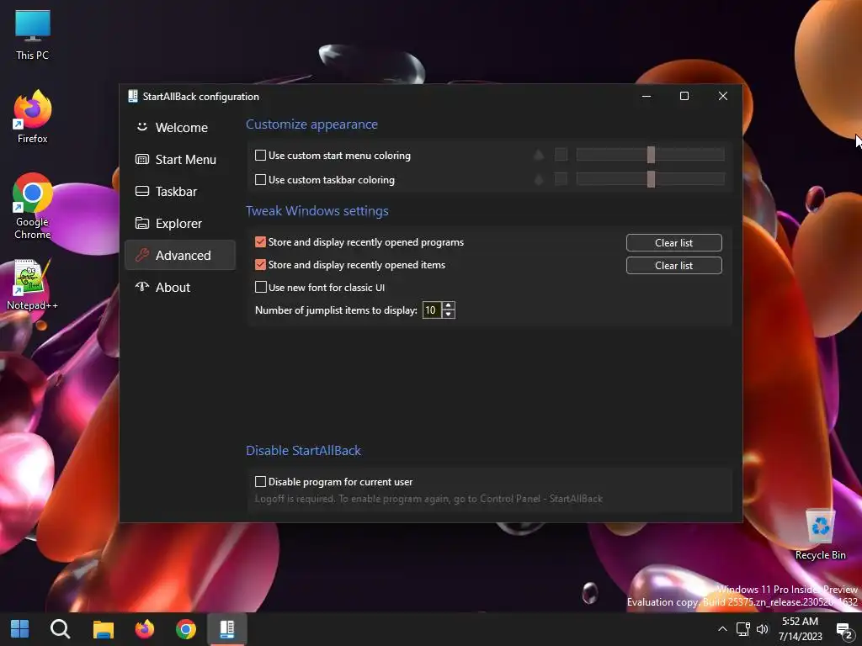Check Disable program for current user

click(260, 482)
